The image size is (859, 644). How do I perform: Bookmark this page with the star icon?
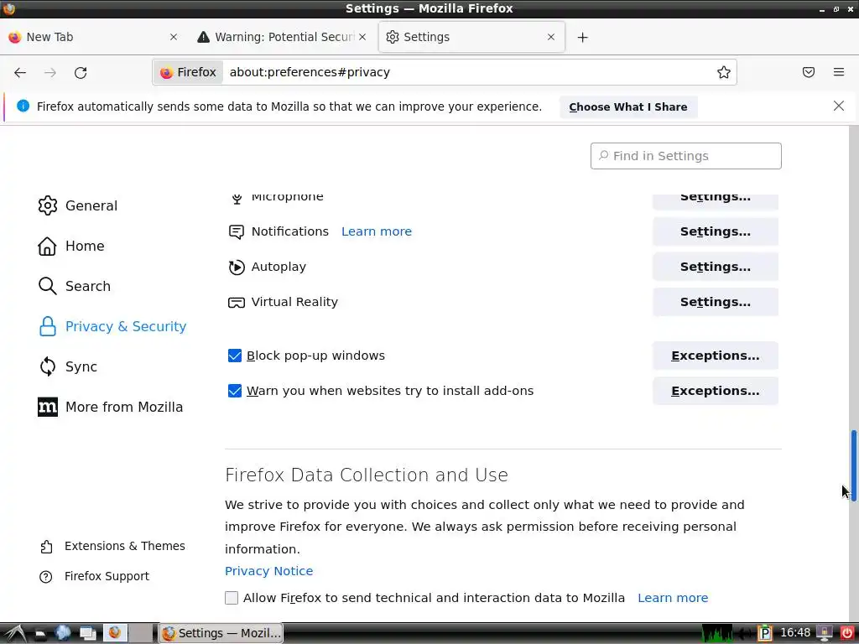tap(724, 72)
